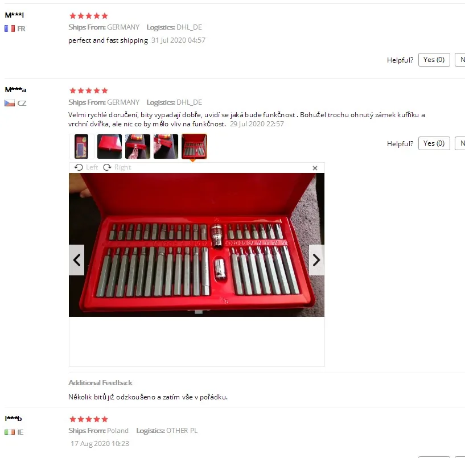Click the five-star rating of reviewer M***l
Viewport: 465px width, 458px height.
(88, 16)
